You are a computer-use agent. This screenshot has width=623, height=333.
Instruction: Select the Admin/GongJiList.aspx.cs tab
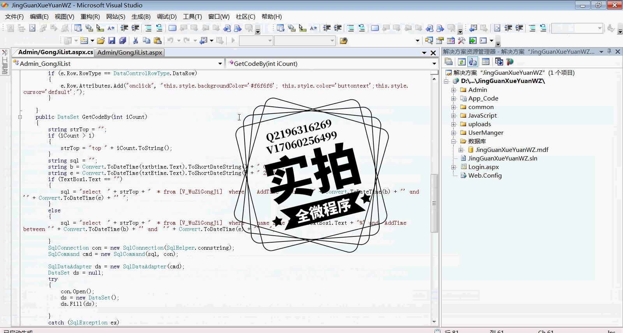click(55, 52)
